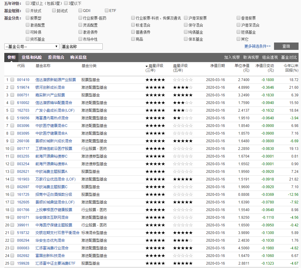Viewport: 301px width, 268px height.
Task: Open fund 中欧医疗健康混合C
Action: (51, 126)
